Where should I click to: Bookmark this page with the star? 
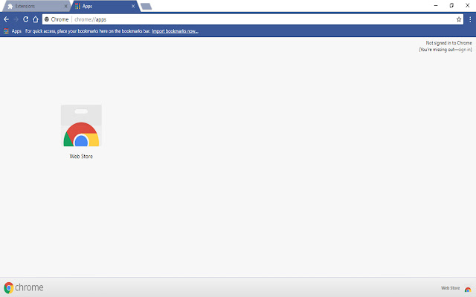click(459, 19)
